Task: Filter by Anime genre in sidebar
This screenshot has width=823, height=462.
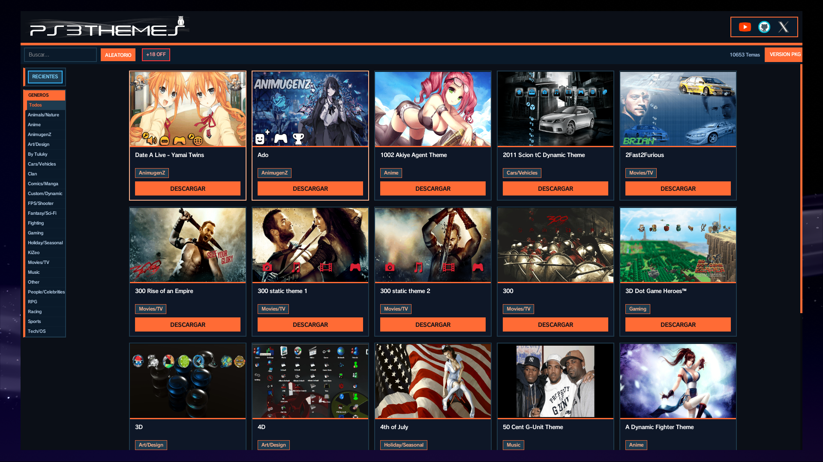Action: coord(45,125)
